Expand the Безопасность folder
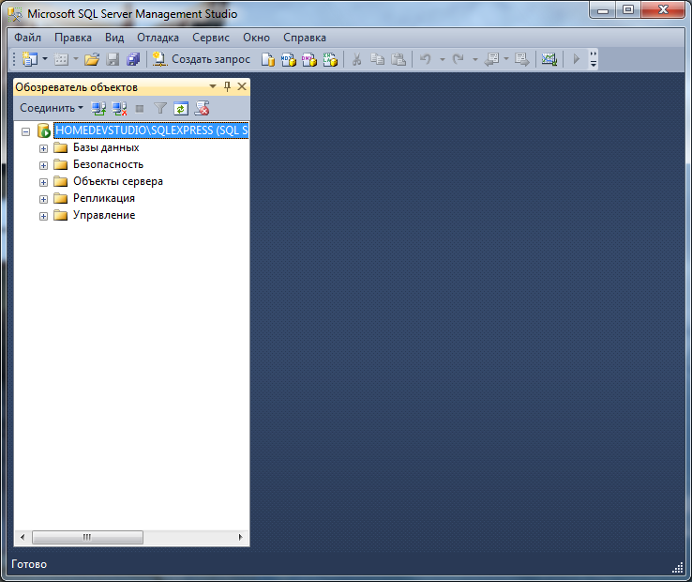This screenshot has width=692, height=582. [43, 165]
